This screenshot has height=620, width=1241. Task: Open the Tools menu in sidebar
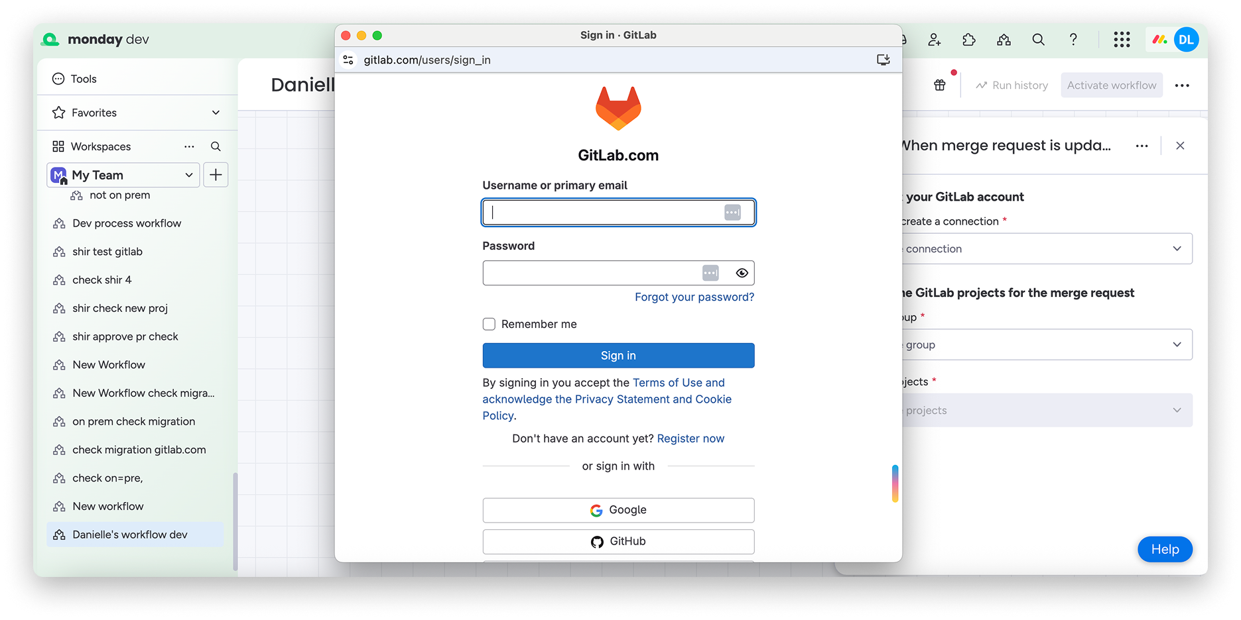click(x=74, y=79)
